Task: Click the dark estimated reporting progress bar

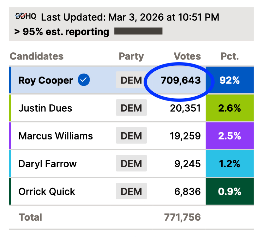Action: pos(138,32)
